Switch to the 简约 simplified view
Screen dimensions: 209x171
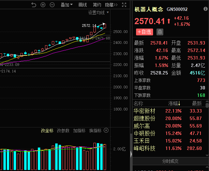pos(97,5)
